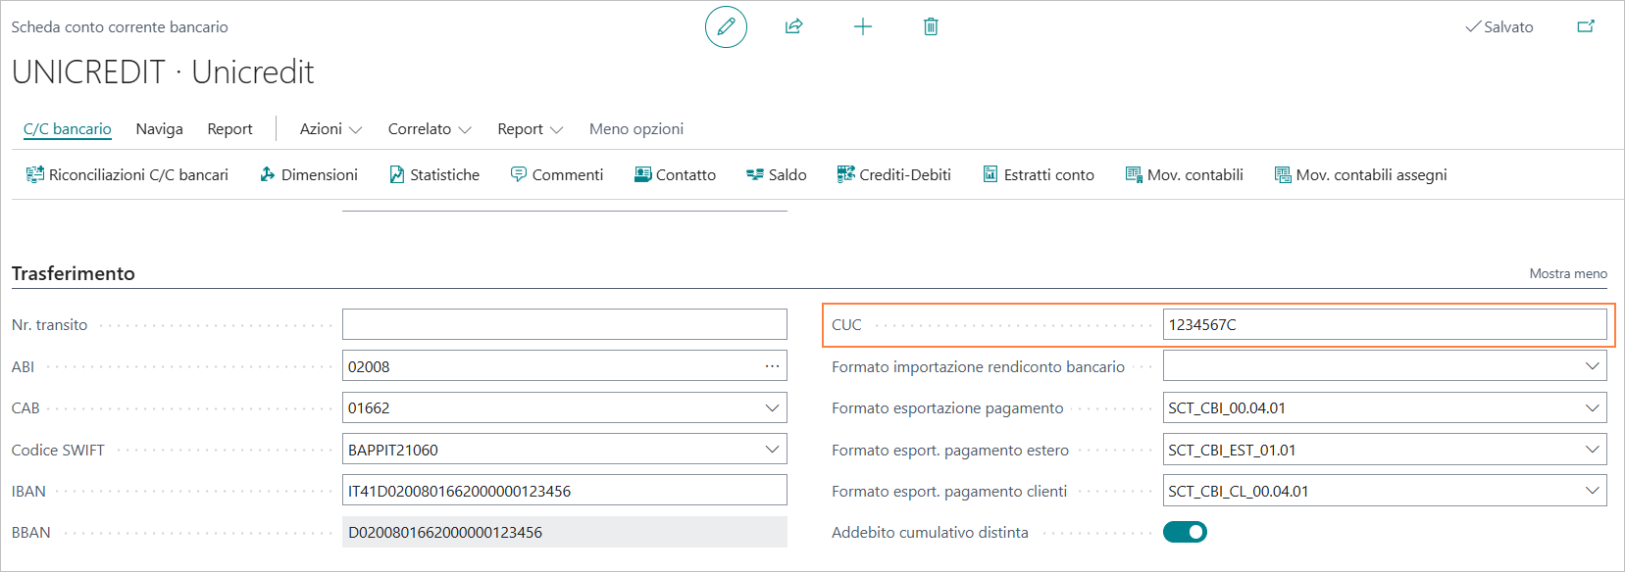
Task: Open page in new window icon
Action: click(x=1586, y=26)
